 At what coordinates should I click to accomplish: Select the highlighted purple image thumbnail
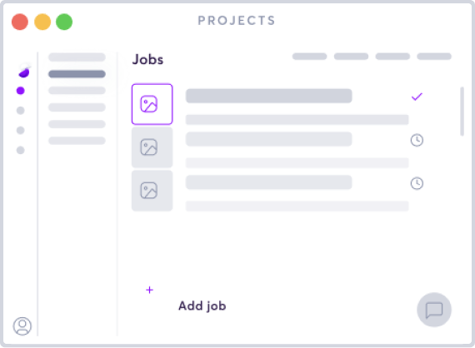152,104
